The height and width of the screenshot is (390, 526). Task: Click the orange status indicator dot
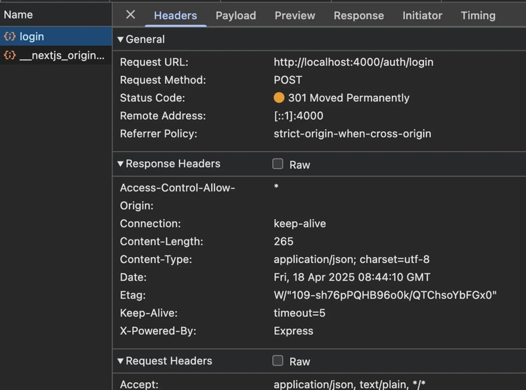point(279,98)
